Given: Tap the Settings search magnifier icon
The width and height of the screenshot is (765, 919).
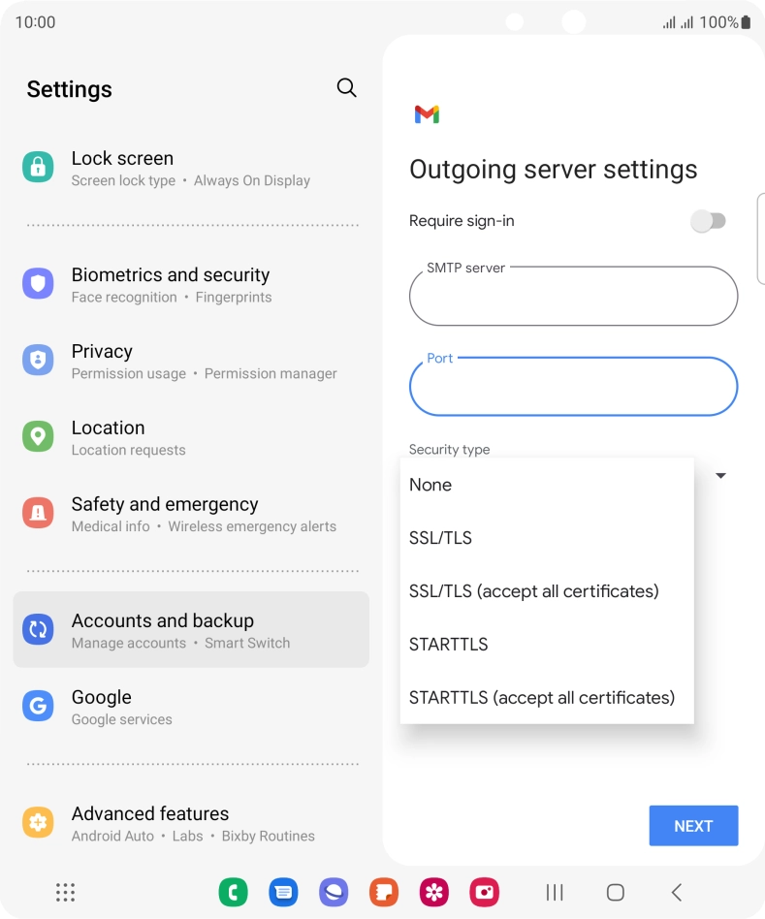Looking at the screenshot, I should pyautogui.click(x=346, y=88).
